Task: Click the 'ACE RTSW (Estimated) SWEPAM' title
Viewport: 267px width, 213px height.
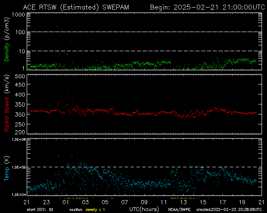Action: click(x=76, y=7)
